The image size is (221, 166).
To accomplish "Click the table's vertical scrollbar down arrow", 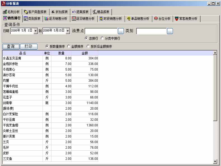I will pos(215,161).
